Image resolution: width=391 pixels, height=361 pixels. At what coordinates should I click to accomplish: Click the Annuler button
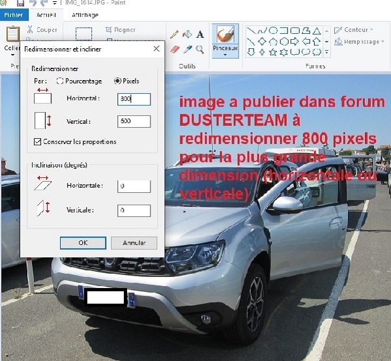(x=134, y=243)
